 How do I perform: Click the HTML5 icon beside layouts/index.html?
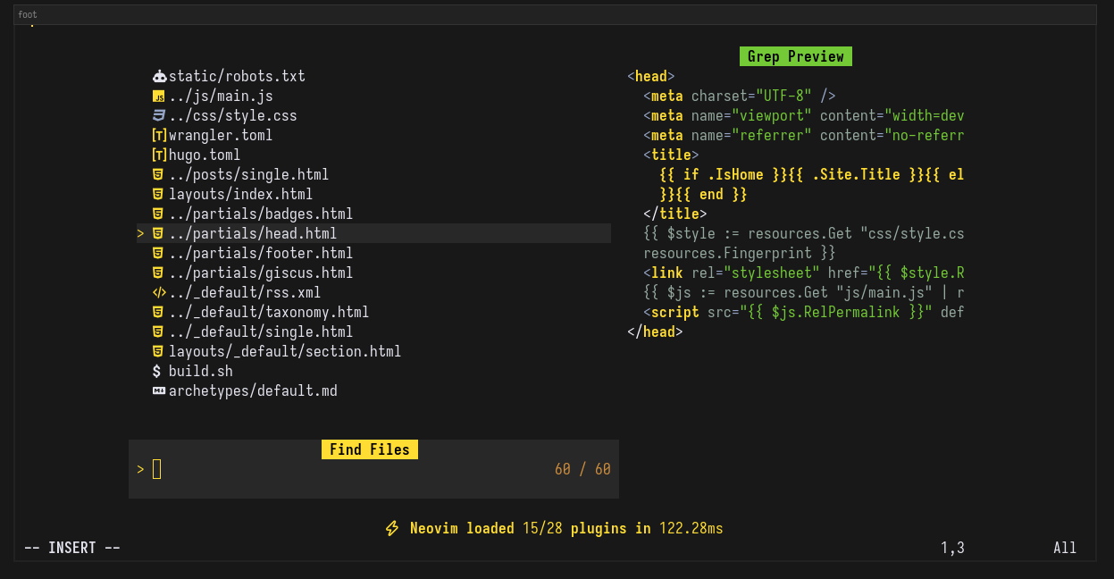pyautogui.click(x=158, y=195)
